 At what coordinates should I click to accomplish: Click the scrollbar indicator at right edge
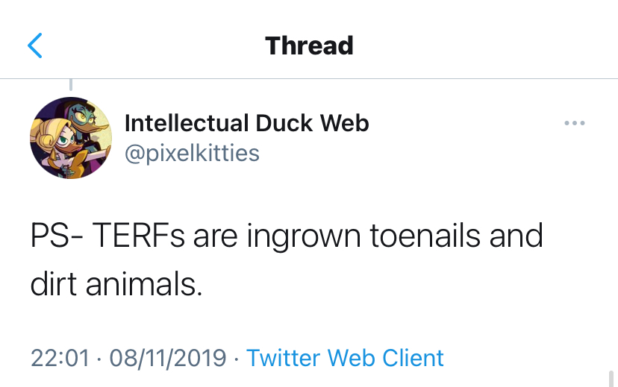coord(611,378)
